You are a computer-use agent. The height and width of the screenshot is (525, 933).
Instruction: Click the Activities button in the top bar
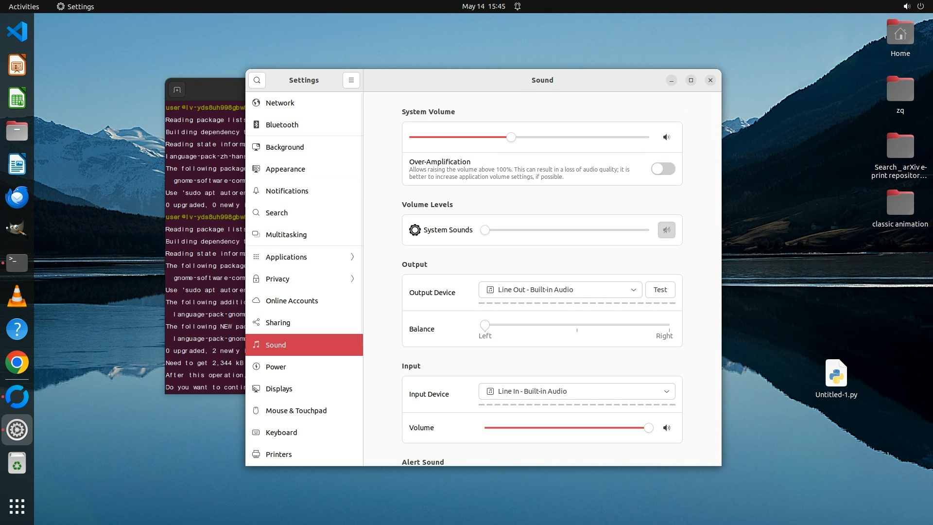click(24, 6)
